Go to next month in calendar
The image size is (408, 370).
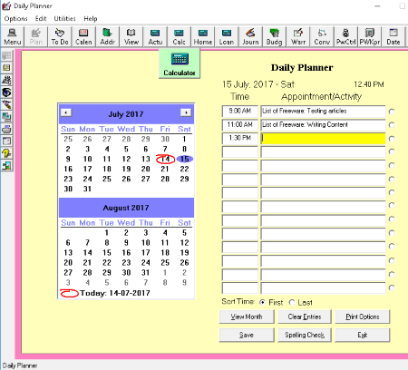pyautogui.click(x=186, y=112)
